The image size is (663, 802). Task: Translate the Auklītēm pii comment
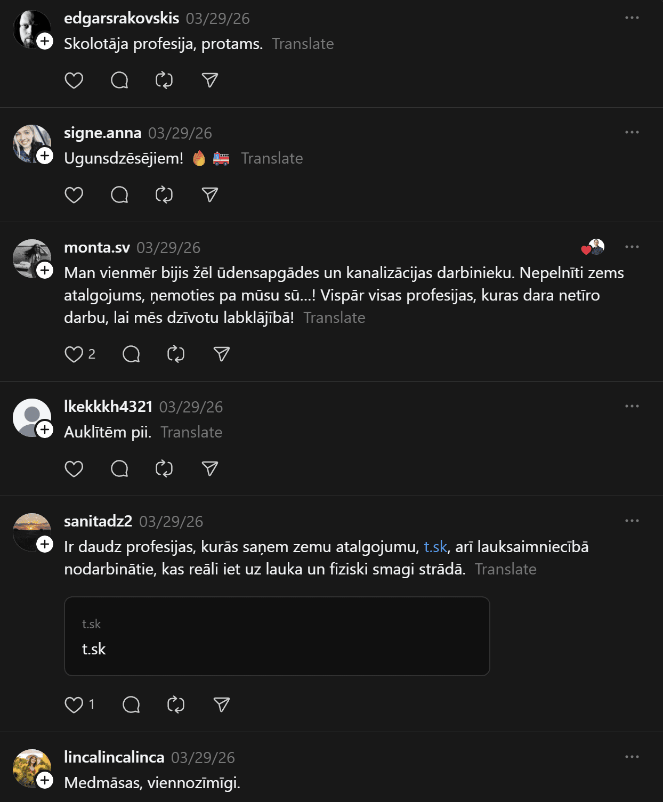pyautogui.click(x=191, y=432)
